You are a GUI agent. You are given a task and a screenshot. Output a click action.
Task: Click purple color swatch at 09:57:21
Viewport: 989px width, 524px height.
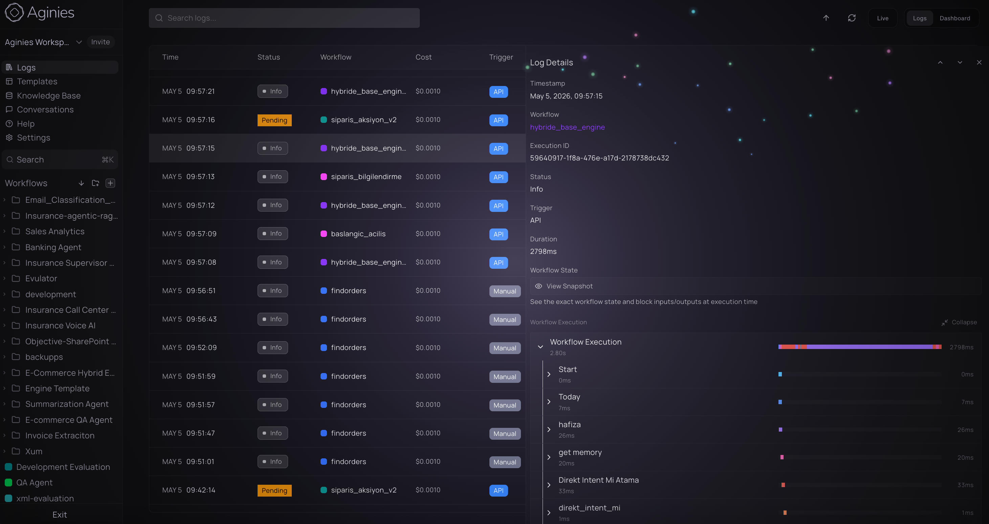324,91
